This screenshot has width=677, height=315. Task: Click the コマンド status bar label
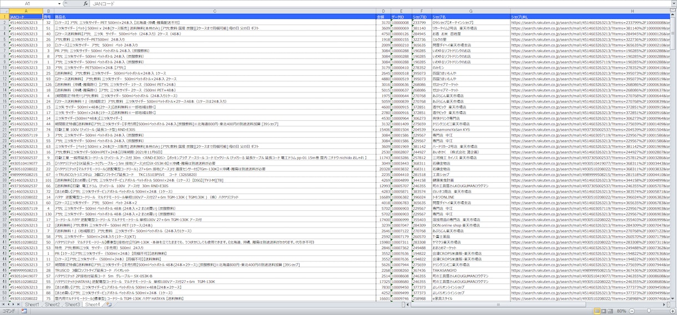[9, 311]
